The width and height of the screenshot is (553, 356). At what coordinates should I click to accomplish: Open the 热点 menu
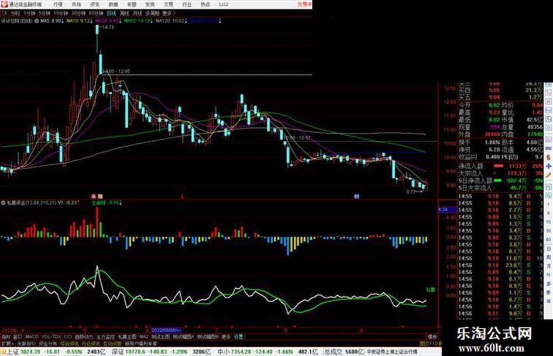coord(205,4)
